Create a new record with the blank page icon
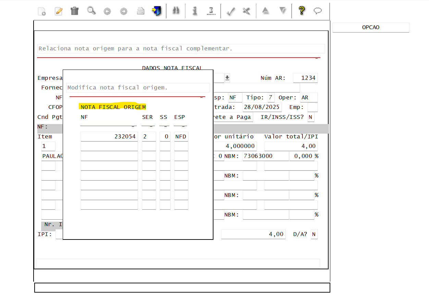This screenshot has height=295, width=429. (41, 11)
